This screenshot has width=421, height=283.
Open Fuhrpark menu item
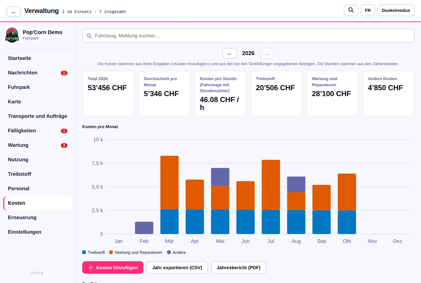point(38,87)
